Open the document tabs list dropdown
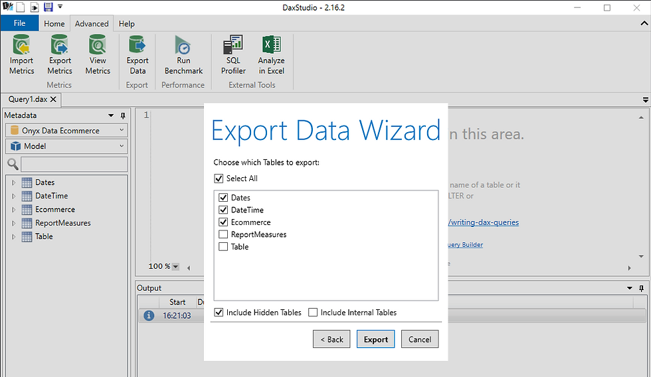This screenshot has height=377, width=651. [645, 100]
